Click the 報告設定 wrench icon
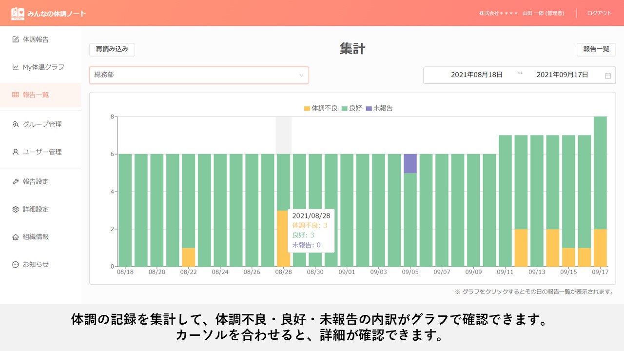 (x=16, y=182)
